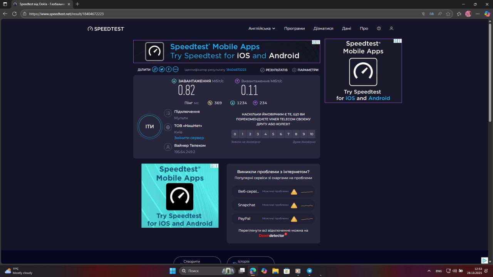Image resolution: width=493 pixels, height=277 pixels.
Task: Open more sharing options (three dots)
Action: (x=176, y=70)
